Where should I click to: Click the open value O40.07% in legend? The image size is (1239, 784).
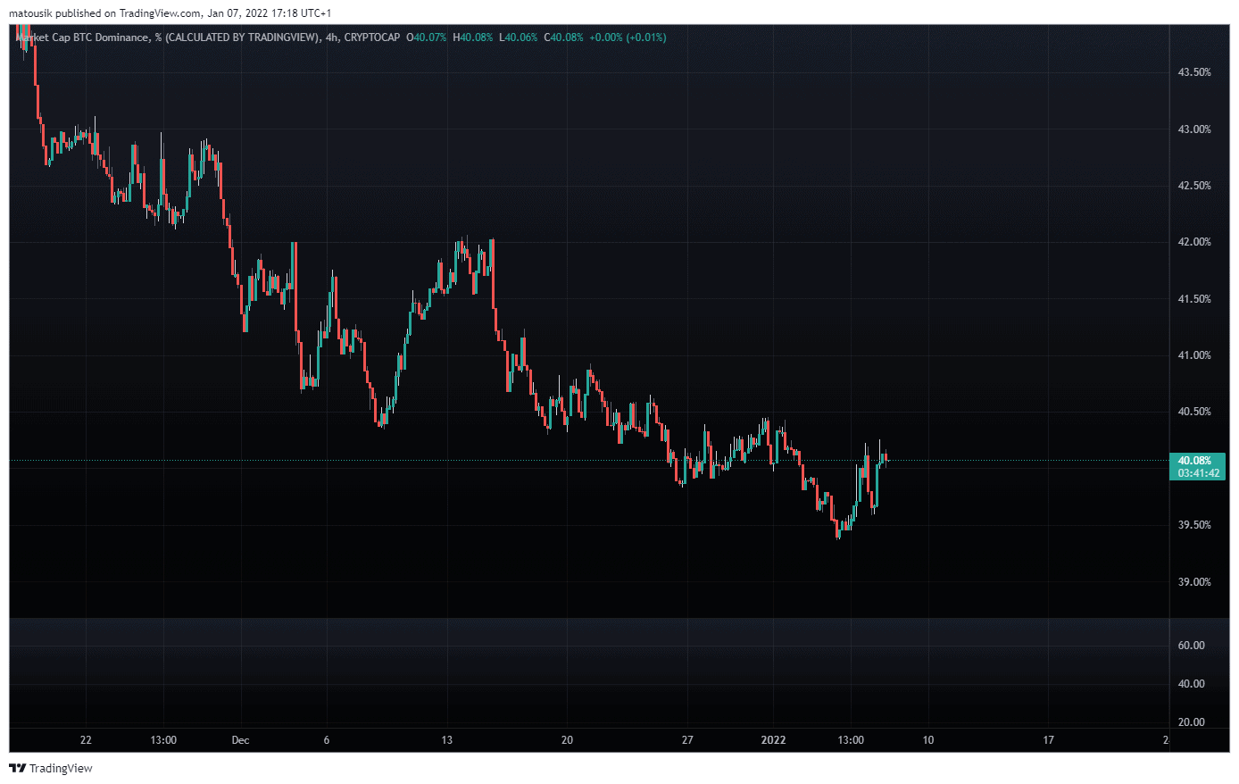(x=427, y=38)
